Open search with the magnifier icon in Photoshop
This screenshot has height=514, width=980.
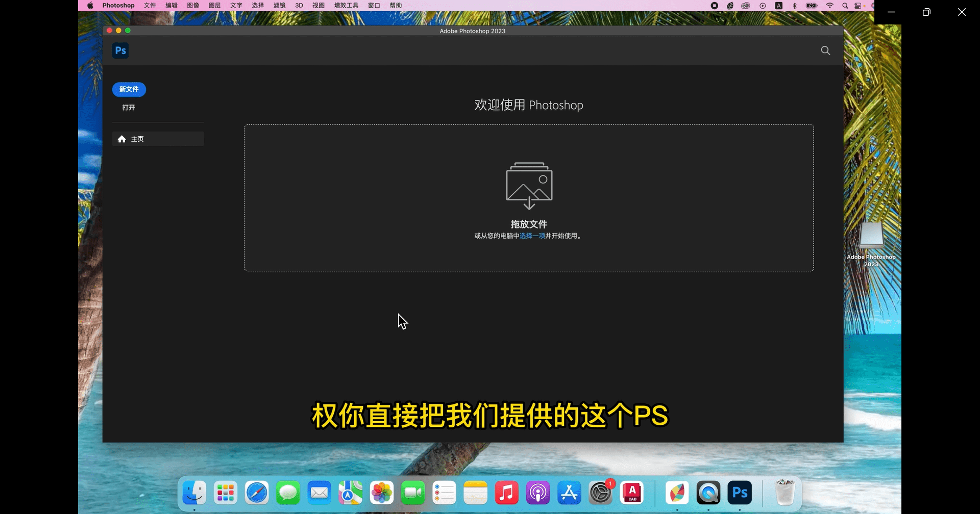[x=825, y=50]
